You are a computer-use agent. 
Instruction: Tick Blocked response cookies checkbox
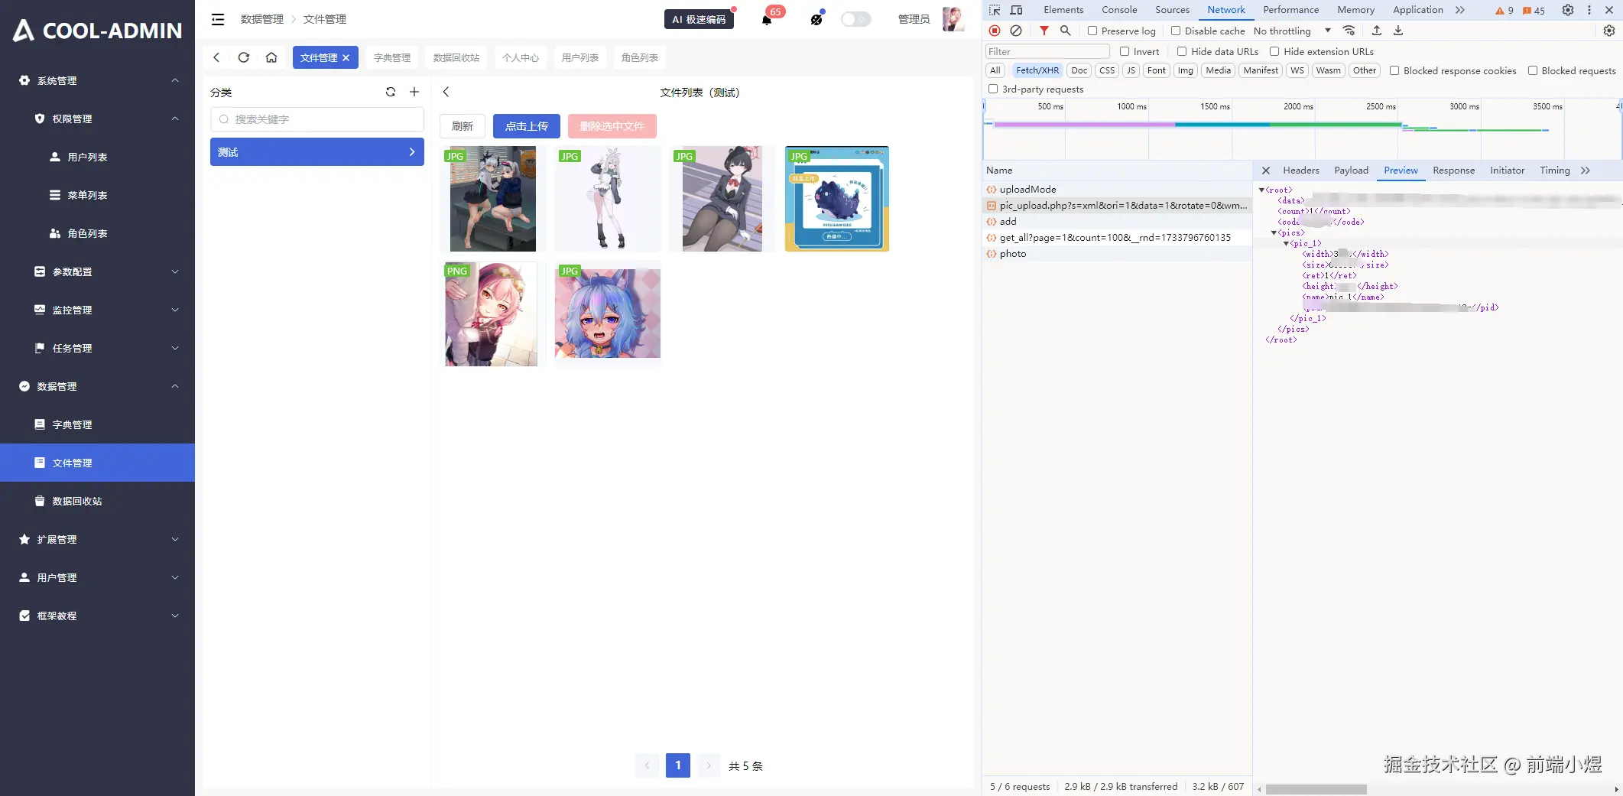coord(1394,70)
